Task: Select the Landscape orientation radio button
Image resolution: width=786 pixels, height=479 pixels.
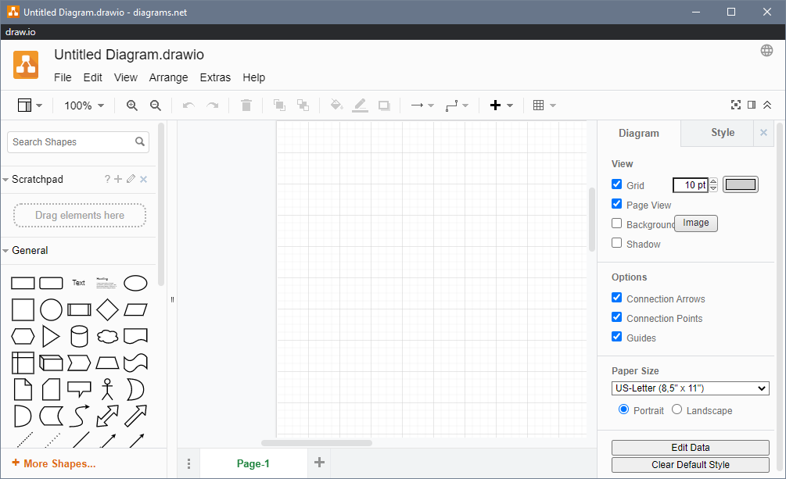Action: (x=677, y=409)
